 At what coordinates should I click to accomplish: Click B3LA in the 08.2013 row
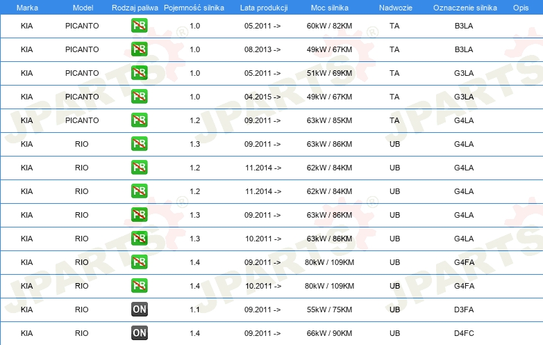pyautogui.click(x=464, y=49)
